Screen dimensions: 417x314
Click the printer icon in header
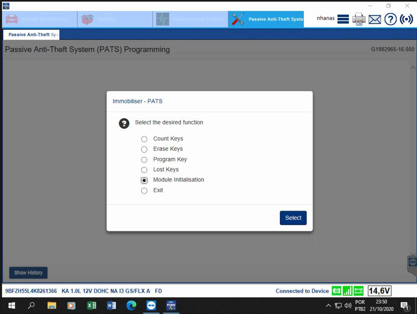[359, 19]
